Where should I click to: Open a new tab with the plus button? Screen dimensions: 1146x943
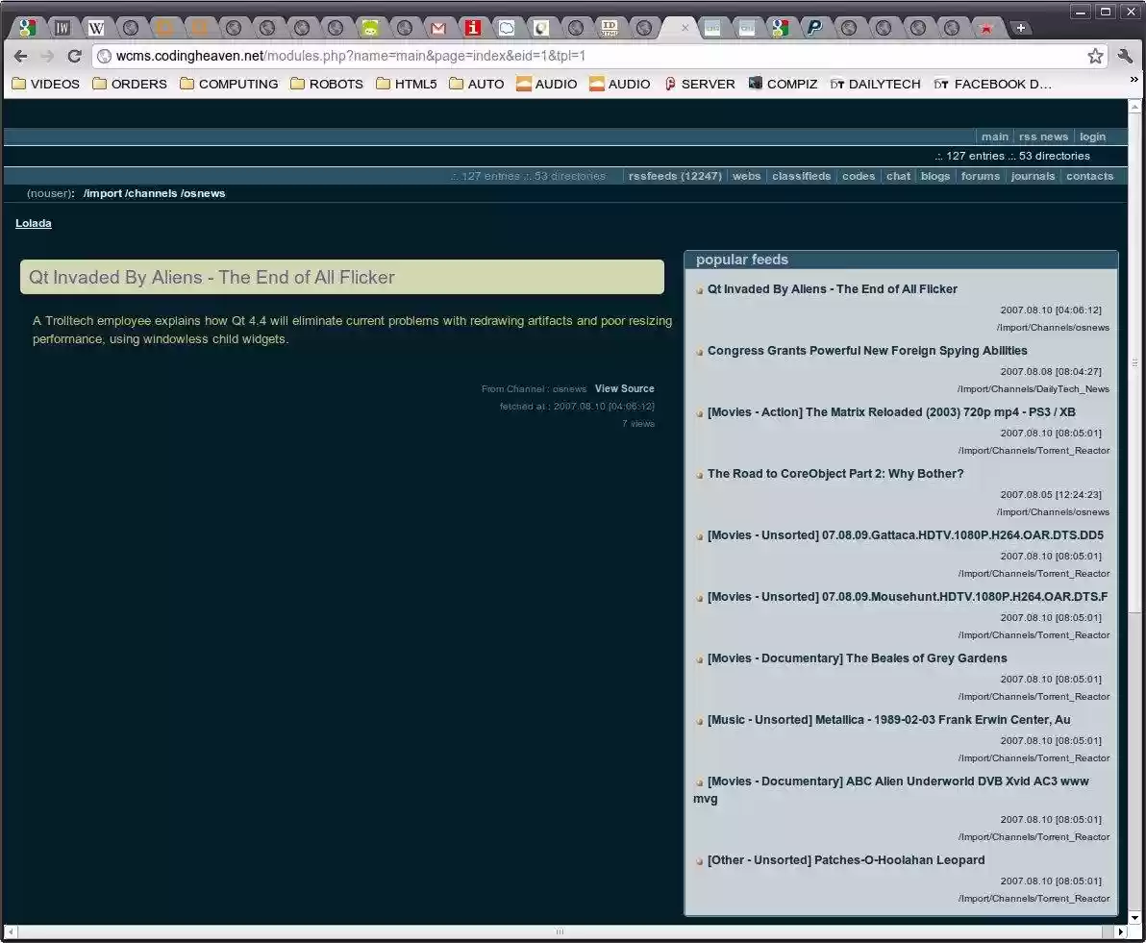(1020, 28)
